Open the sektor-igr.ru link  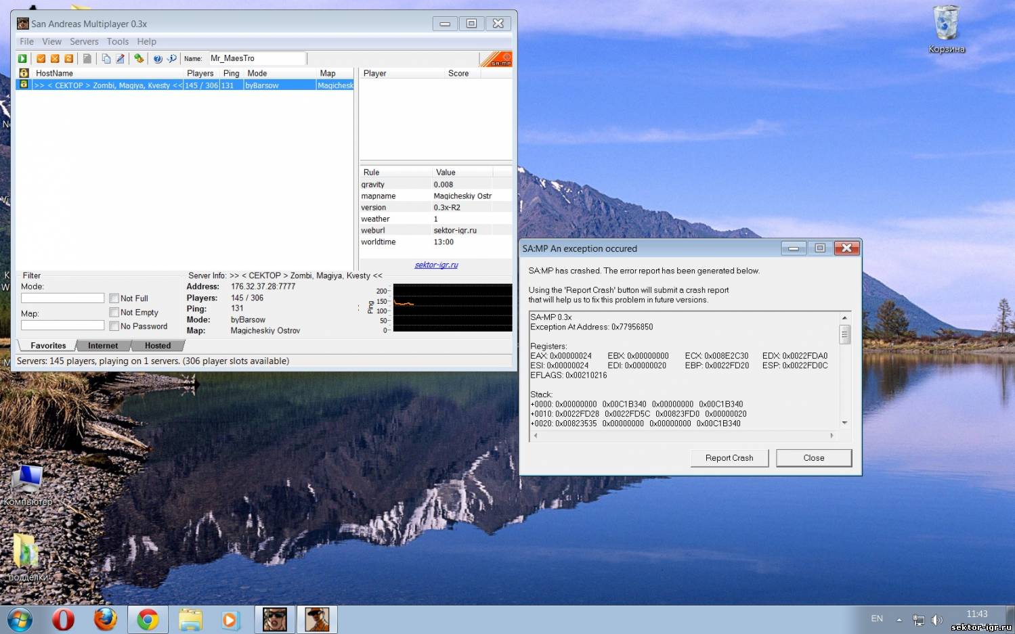tap(436, 265)
